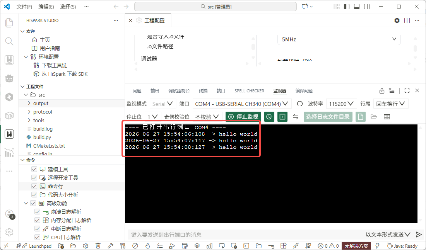Open the 以文本形式发送 dropdown
This screenshot has width=426, height=250.
(x=388, y=235)
